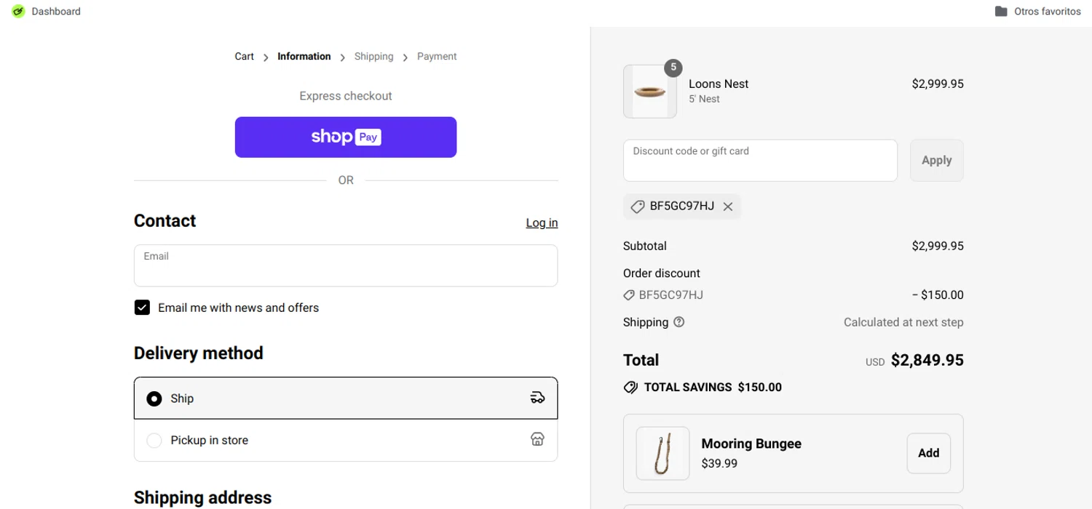
Task: Toggle Email me with news and offers
Action: coord(142,308)
